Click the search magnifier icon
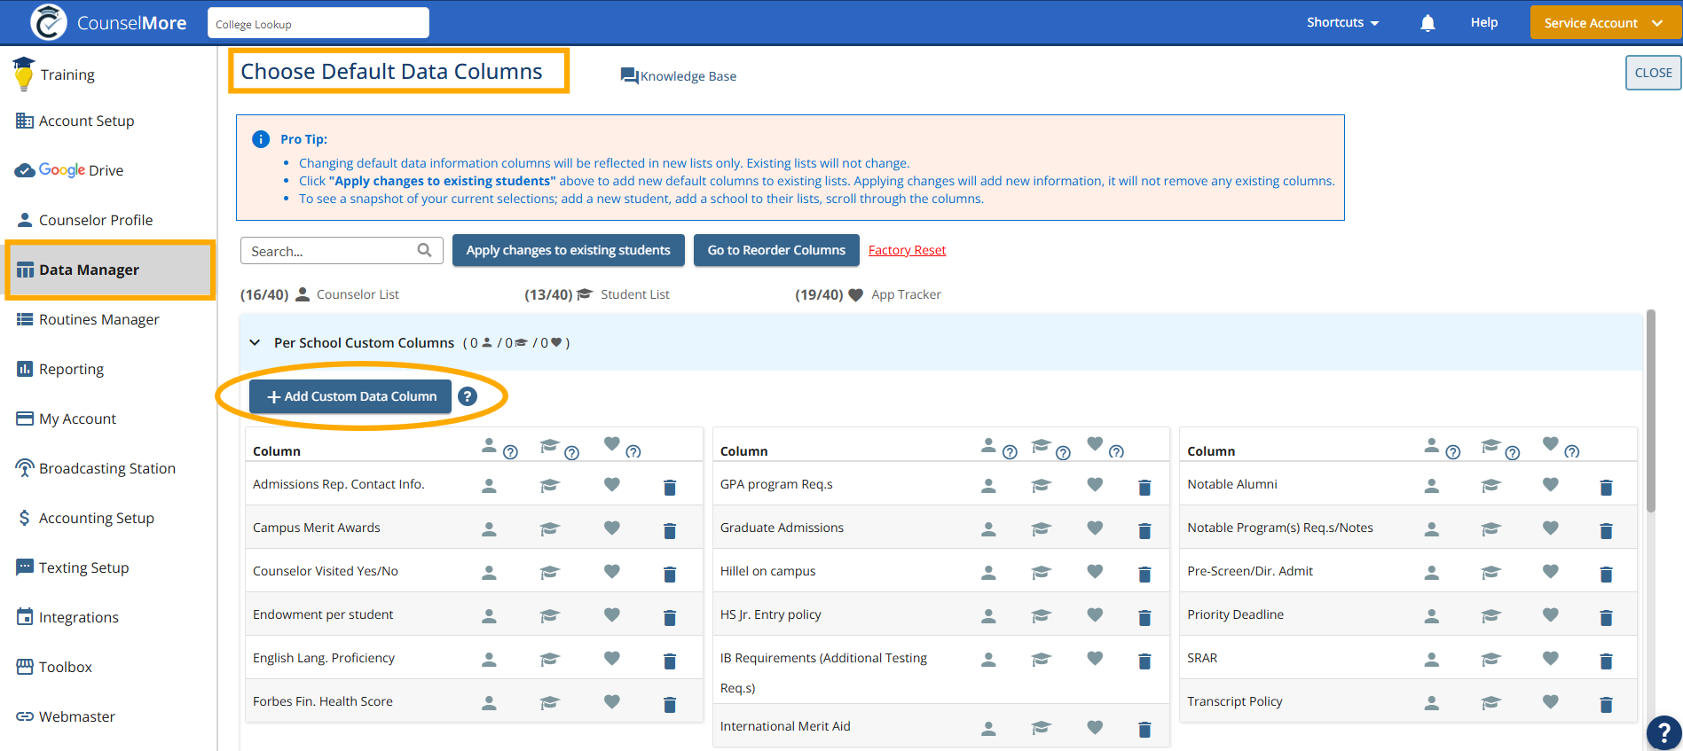The width and height of the screenshot is (1683, 751). [x=424, y=251]
